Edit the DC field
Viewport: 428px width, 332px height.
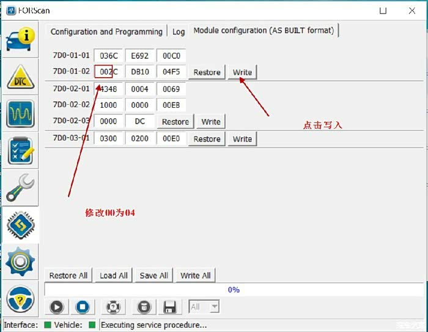tap(140, 121)
